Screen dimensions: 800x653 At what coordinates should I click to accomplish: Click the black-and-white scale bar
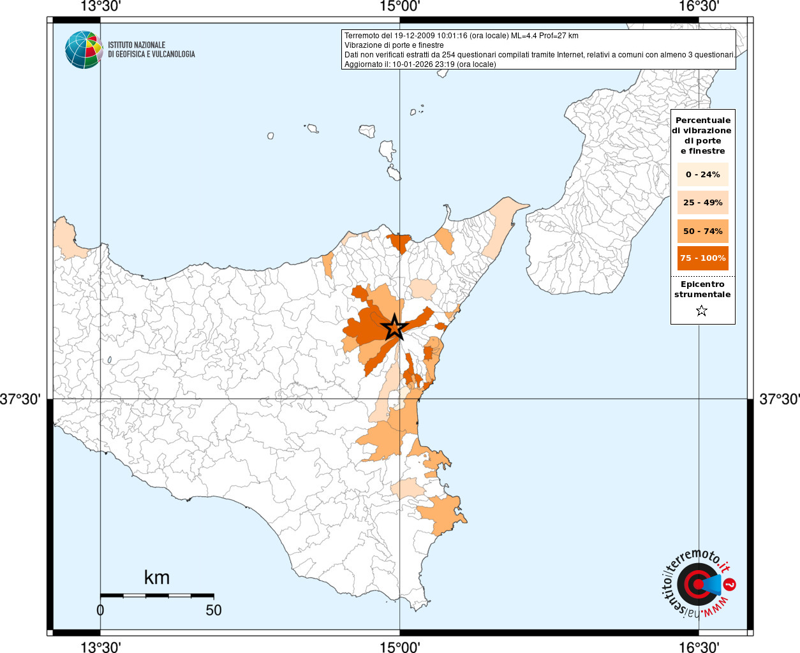[157, 596]
